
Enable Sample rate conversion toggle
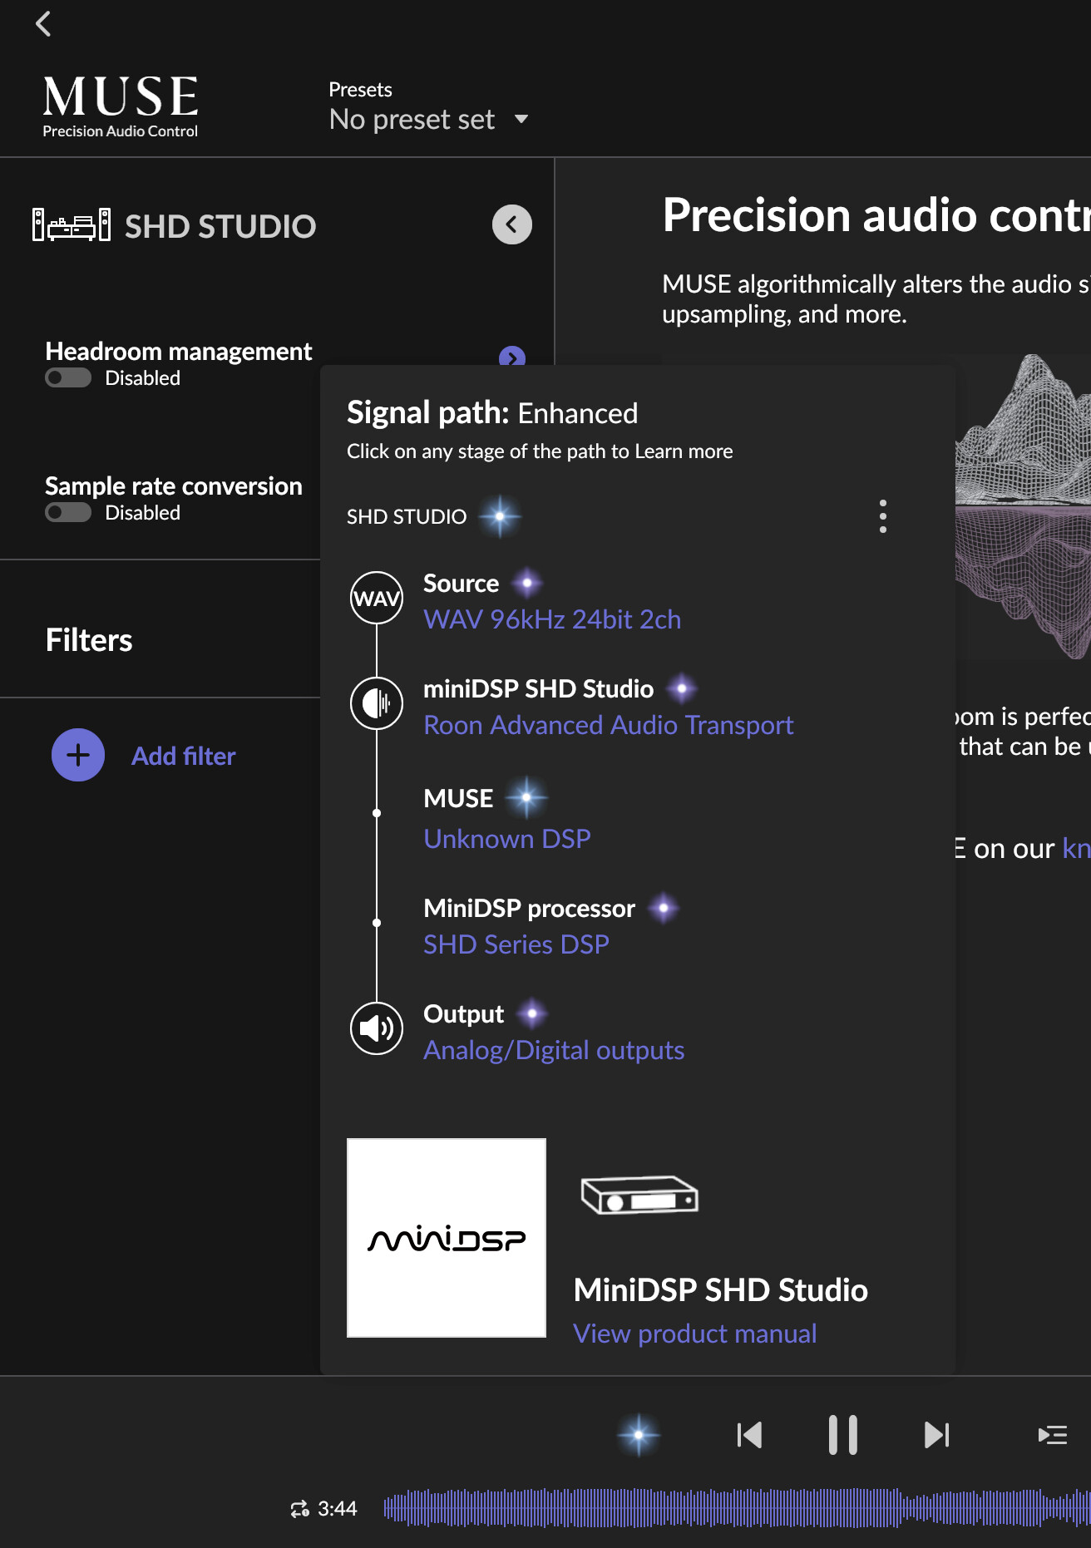(x=68, y=513)
